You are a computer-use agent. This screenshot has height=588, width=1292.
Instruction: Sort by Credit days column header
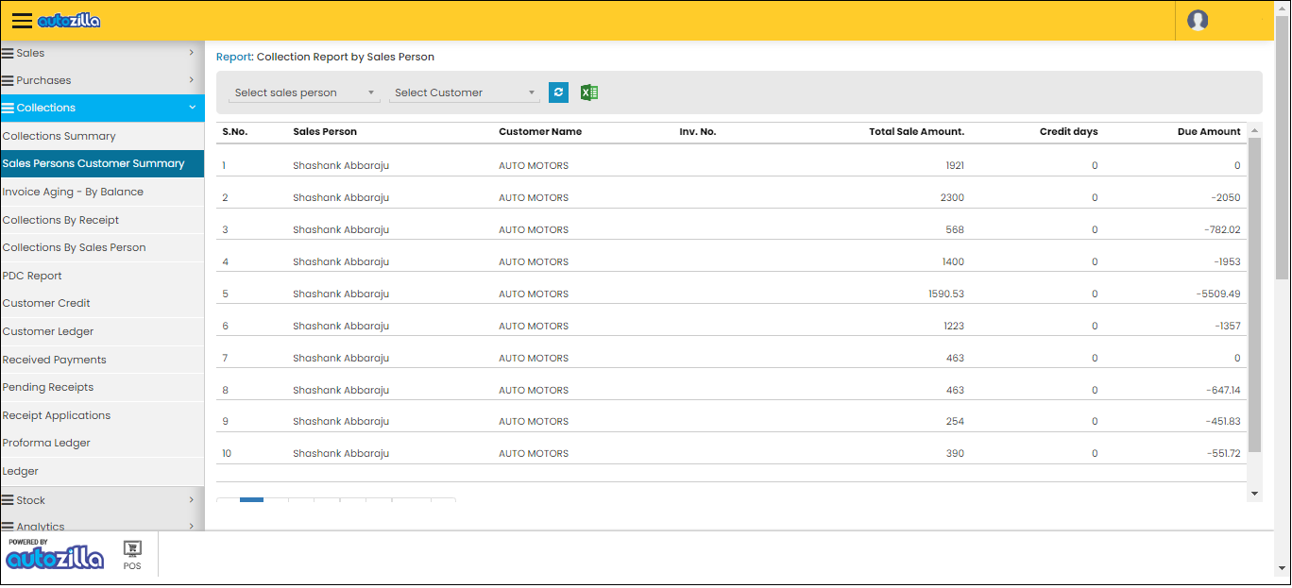pyautogui.click(x=1068, y=131)
